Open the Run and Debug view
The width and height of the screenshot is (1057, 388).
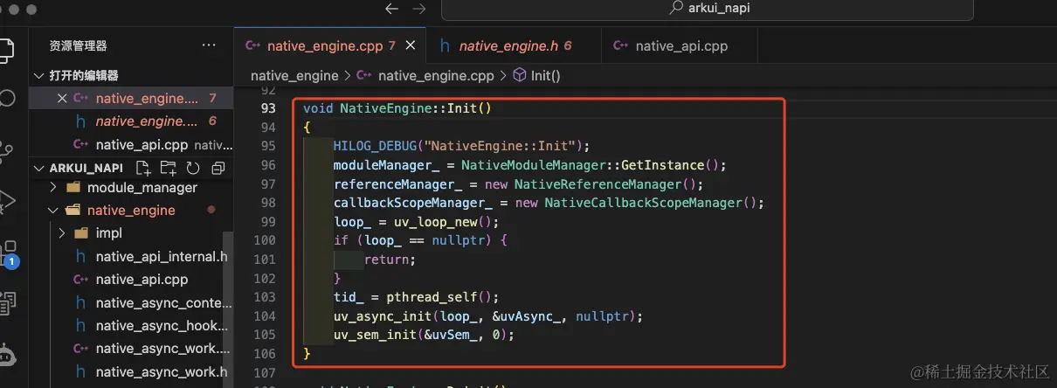[6, 200]
